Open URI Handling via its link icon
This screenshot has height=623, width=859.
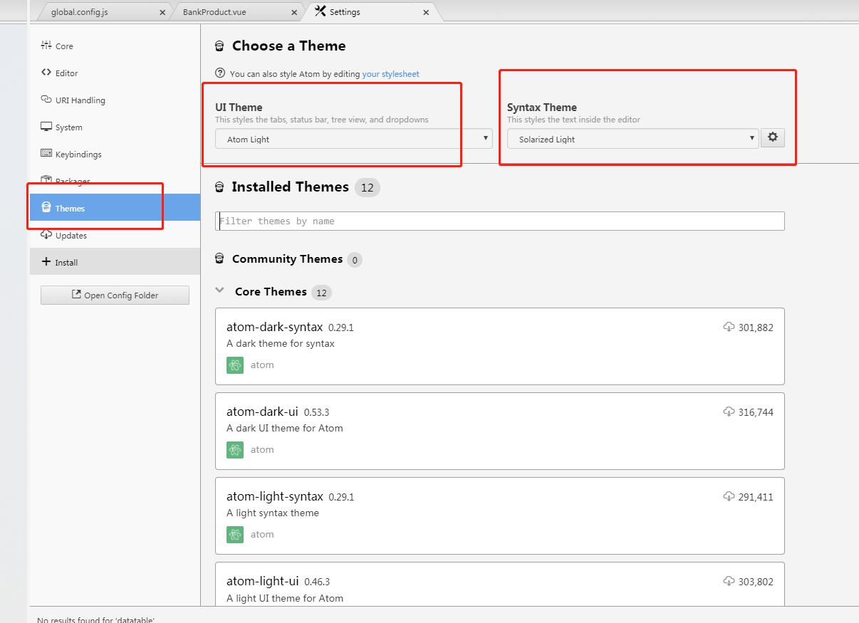pyautogui.click(x=46, y=100)
